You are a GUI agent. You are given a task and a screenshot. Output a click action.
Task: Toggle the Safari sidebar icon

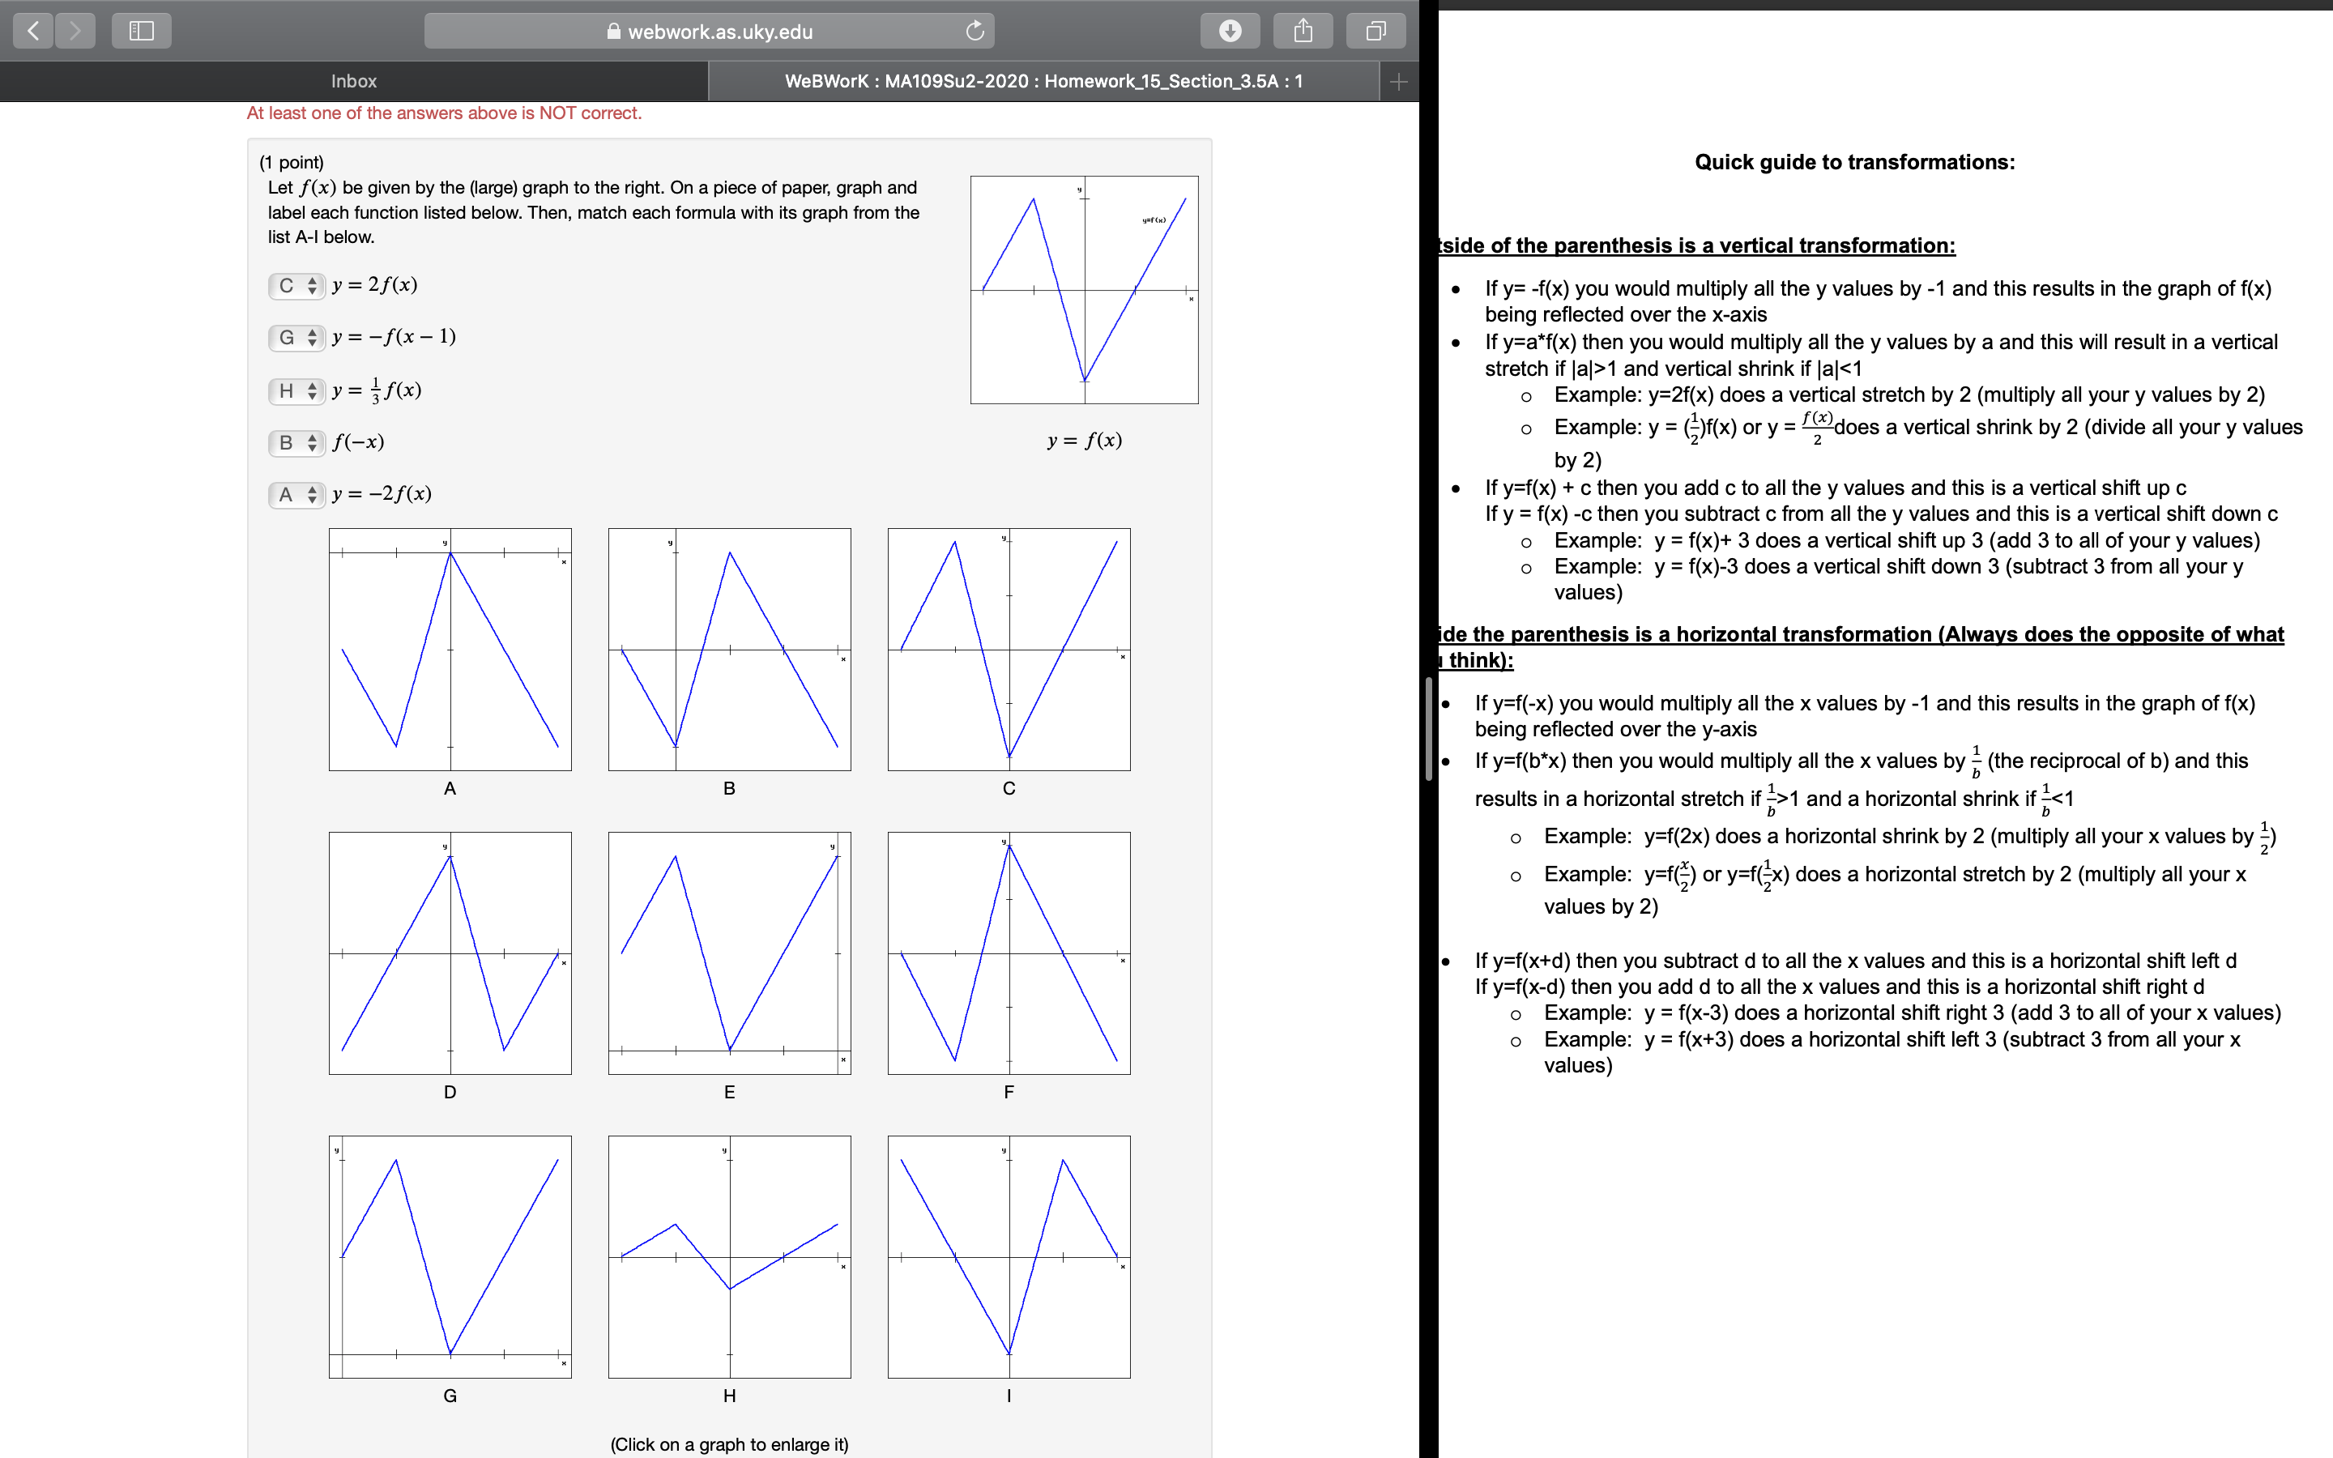click(x=141, y=31)
